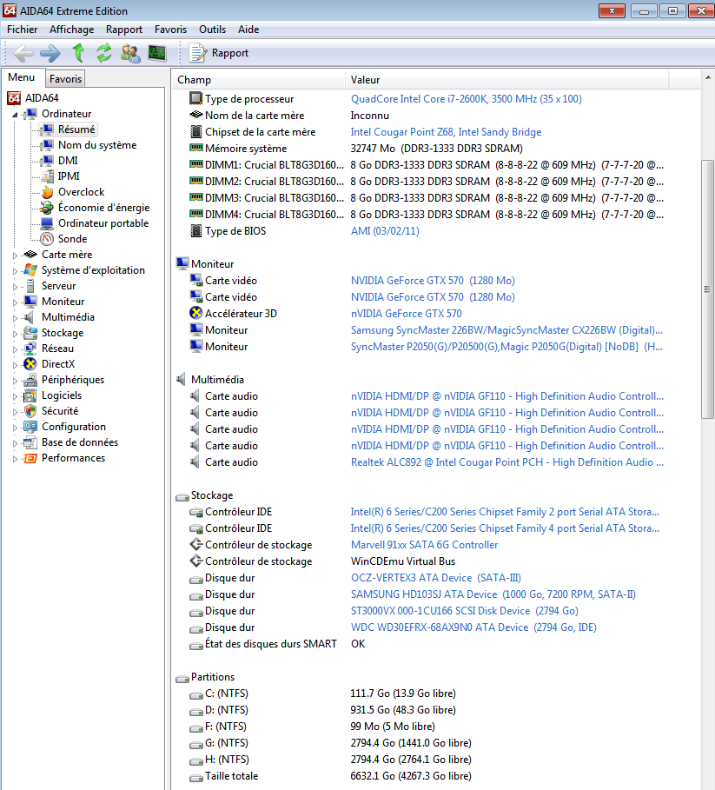The image size is (715, 790).
Task: Open Économie d'énergie in the tree
Action: [x=103, y=208]
